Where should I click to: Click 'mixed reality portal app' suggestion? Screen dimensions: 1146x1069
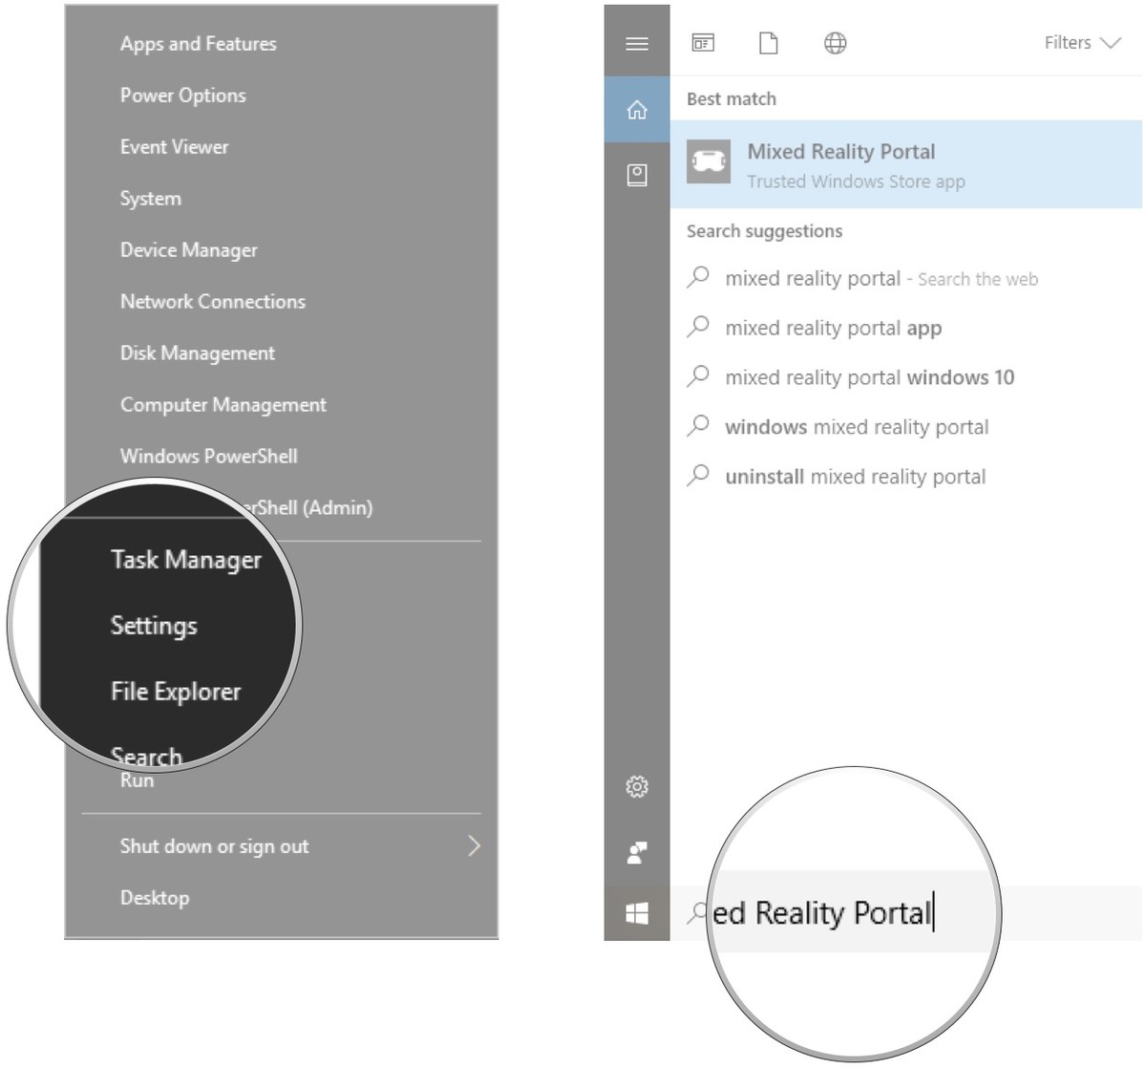tap(833, 329)
